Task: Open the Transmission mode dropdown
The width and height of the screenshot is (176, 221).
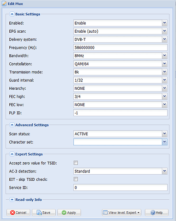Action: [165, 72]
